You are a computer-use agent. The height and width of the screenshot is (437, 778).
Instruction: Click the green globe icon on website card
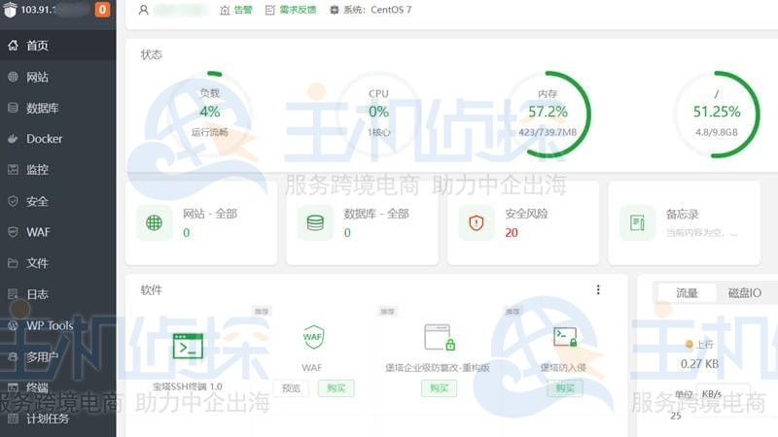coord(155,223)
